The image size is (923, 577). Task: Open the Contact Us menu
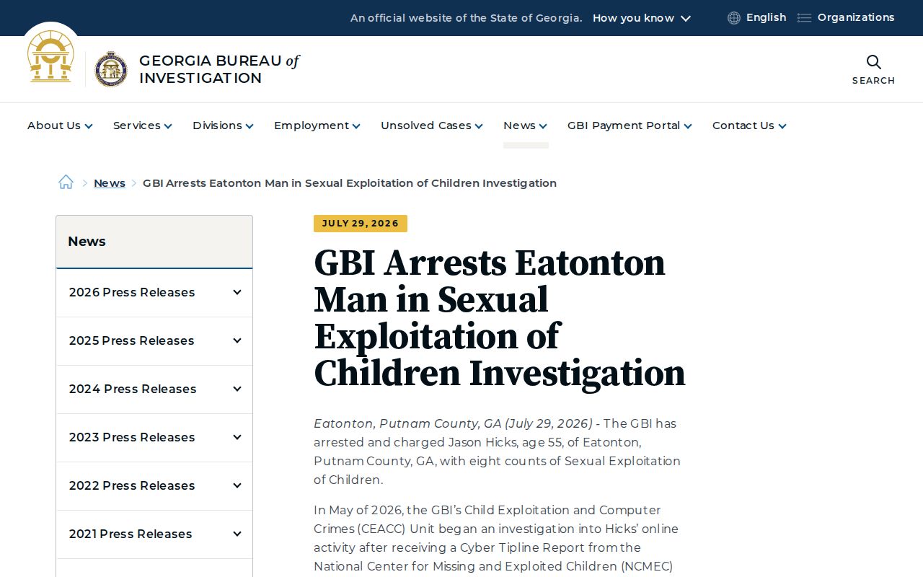tap(749, 125)
